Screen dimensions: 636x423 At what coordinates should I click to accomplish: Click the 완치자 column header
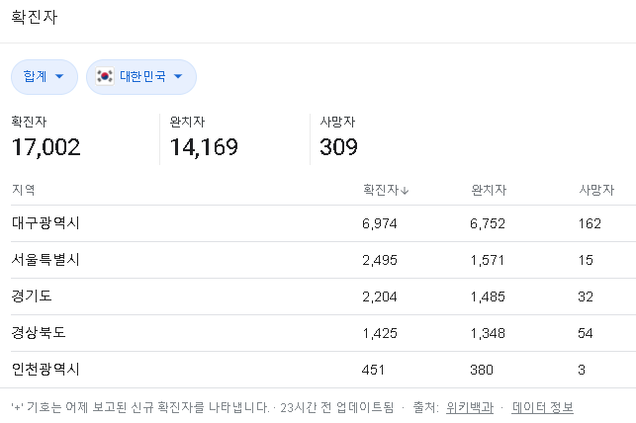[489, 190]
